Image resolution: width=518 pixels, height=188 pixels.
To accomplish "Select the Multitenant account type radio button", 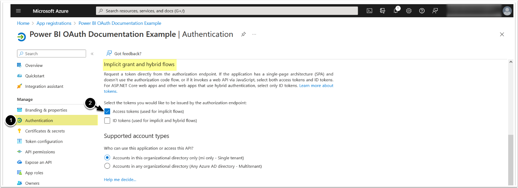I will [x=107, y=166].
